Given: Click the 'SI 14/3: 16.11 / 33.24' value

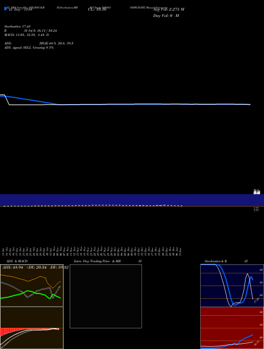Looking at the screenshot, I should click(x=40, y=31).
